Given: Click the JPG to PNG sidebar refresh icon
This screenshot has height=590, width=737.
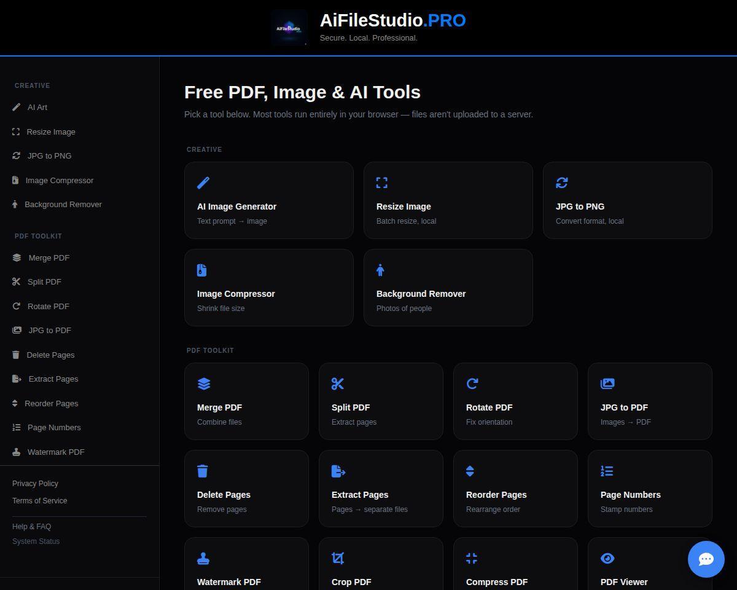Looking at the screenshot, I should pos(17,155).
